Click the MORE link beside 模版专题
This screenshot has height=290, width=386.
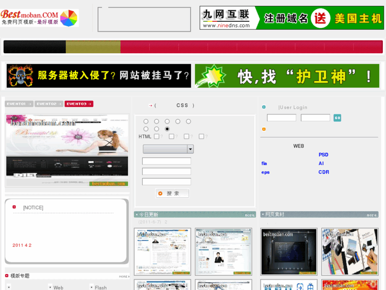(124, 277)
